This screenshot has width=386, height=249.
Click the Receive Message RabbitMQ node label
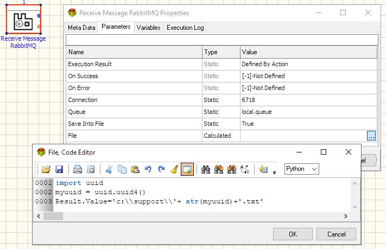click(23, 42)
